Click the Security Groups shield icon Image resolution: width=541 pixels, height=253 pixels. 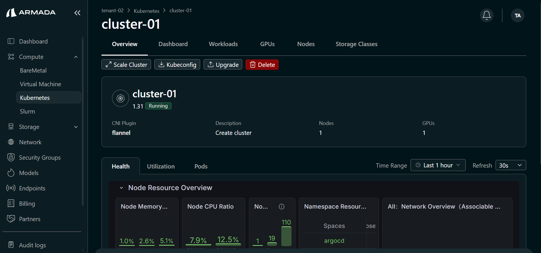coord(11,157)
